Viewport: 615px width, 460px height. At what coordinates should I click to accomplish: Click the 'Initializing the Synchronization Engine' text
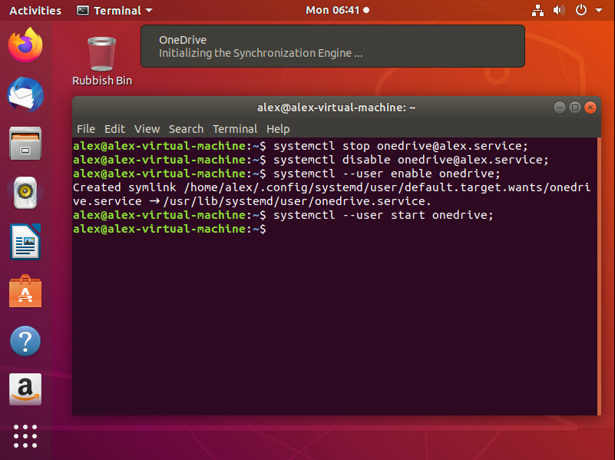click(x=260, y=53)
